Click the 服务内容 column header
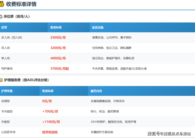The height and width of the screenshot is (138, 195). click(x=96, y=91)
